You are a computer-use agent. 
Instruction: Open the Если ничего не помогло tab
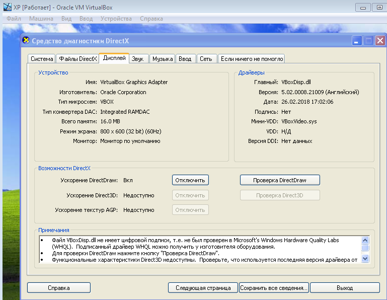tap(252, 59)
